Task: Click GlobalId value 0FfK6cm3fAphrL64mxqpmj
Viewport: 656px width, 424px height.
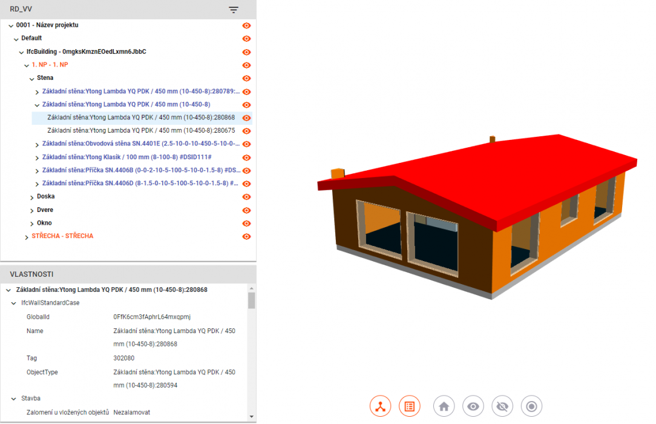Action: (x=152, y=317)
